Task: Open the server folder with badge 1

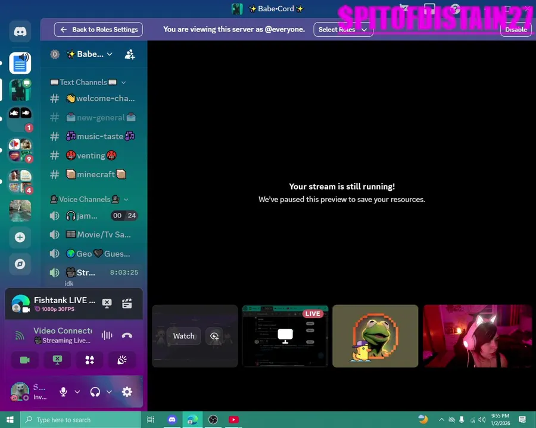Action: click(x=20, y=119)
